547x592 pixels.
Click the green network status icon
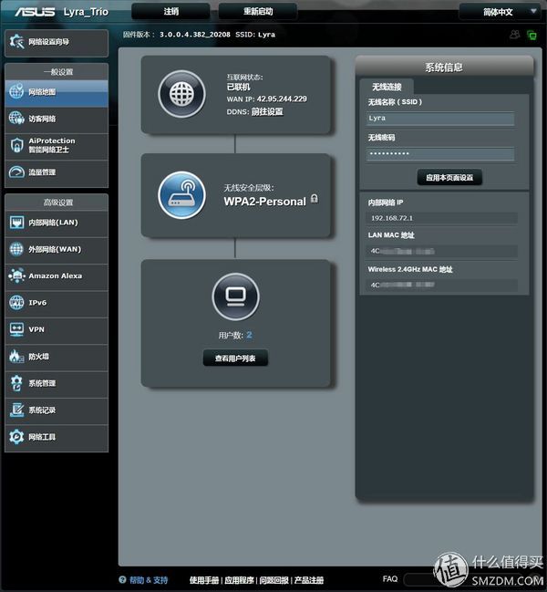[x=532, y=35]
